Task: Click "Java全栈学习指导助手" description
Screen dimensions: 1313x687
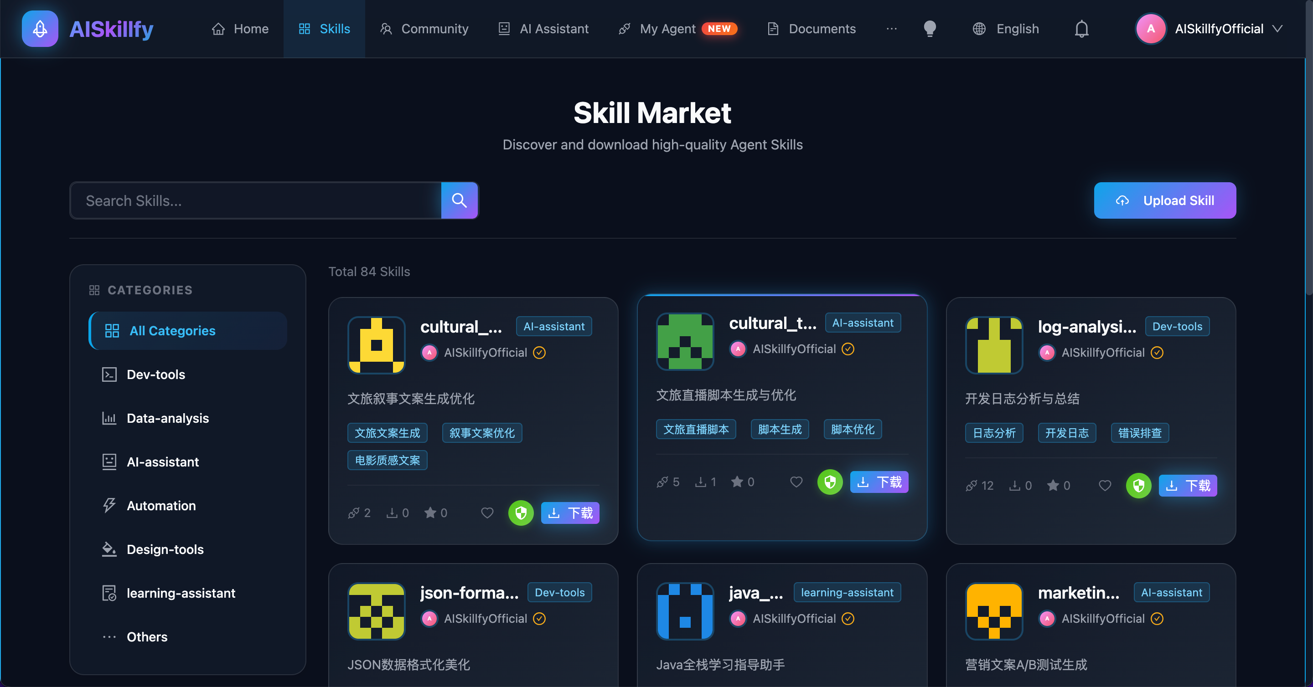Action: pos(720,665)
